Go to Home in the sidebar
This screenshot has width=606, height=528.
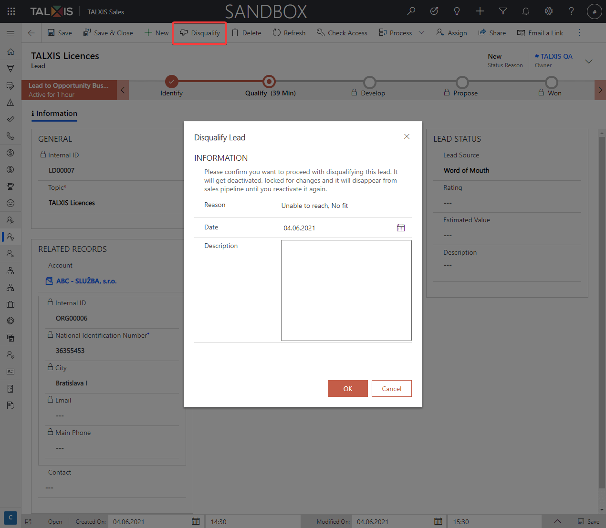pos(10,52)
